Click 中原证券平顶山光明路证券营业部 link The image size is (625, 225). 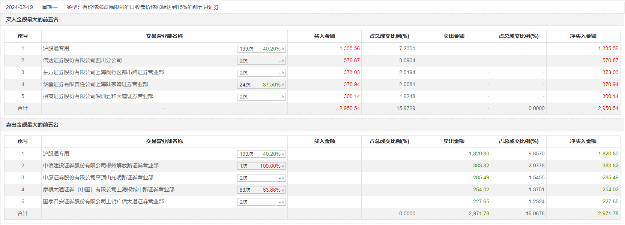[98, 177]
